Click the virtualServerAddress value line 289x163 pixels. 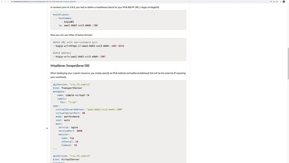click(89, 110)
